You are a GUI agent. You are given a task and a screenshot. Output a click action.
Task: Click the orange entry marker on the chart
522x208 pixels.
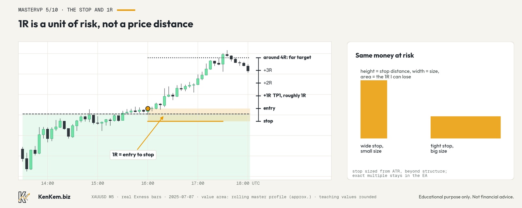148,109
